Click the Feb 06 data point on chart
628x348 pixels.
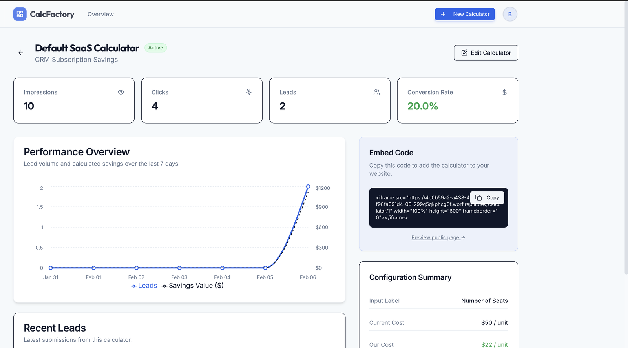tap(308, 186)
